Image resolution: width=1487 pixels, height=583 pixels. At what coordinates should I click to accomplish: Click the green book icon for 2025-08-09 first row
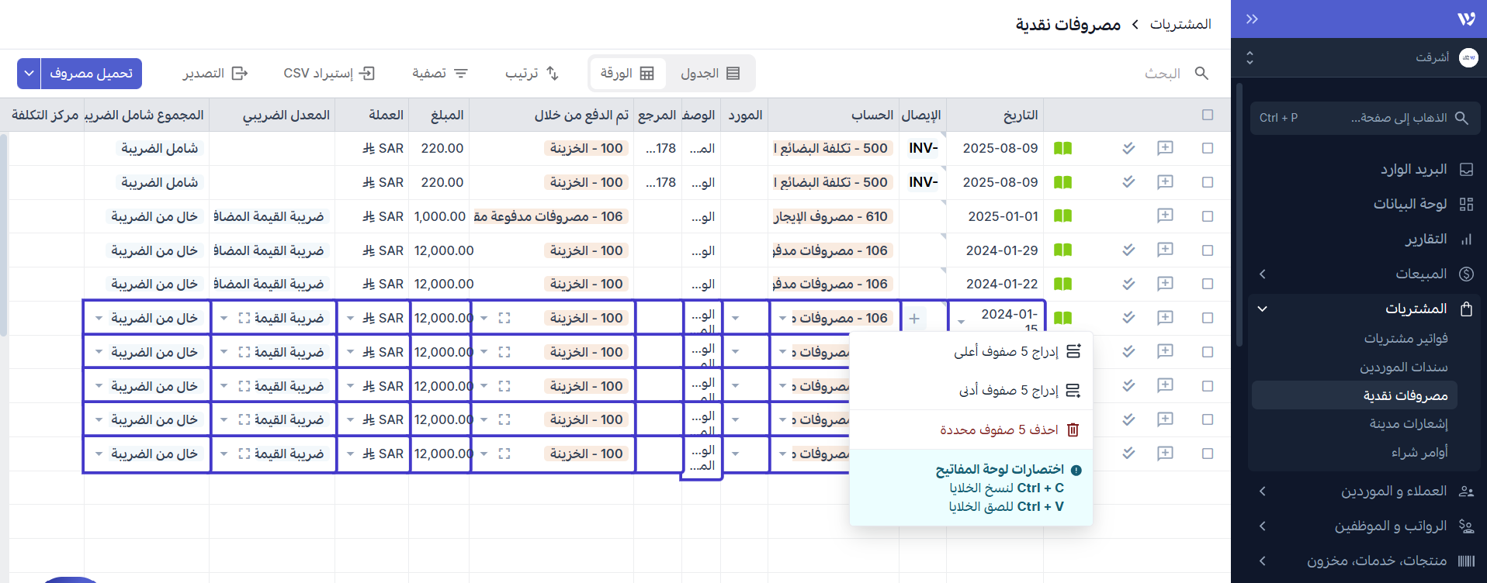coord(1062,148)
